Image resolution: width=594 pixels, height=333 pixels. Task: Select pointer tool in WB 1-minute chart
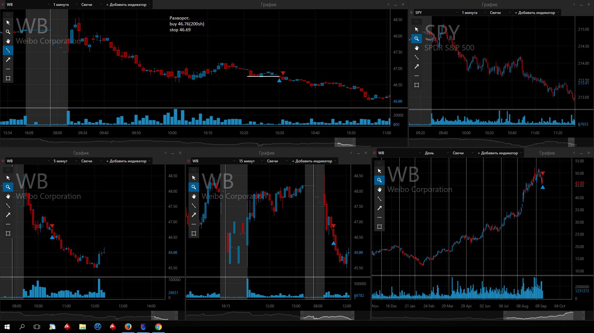click(x=8, y=23)
